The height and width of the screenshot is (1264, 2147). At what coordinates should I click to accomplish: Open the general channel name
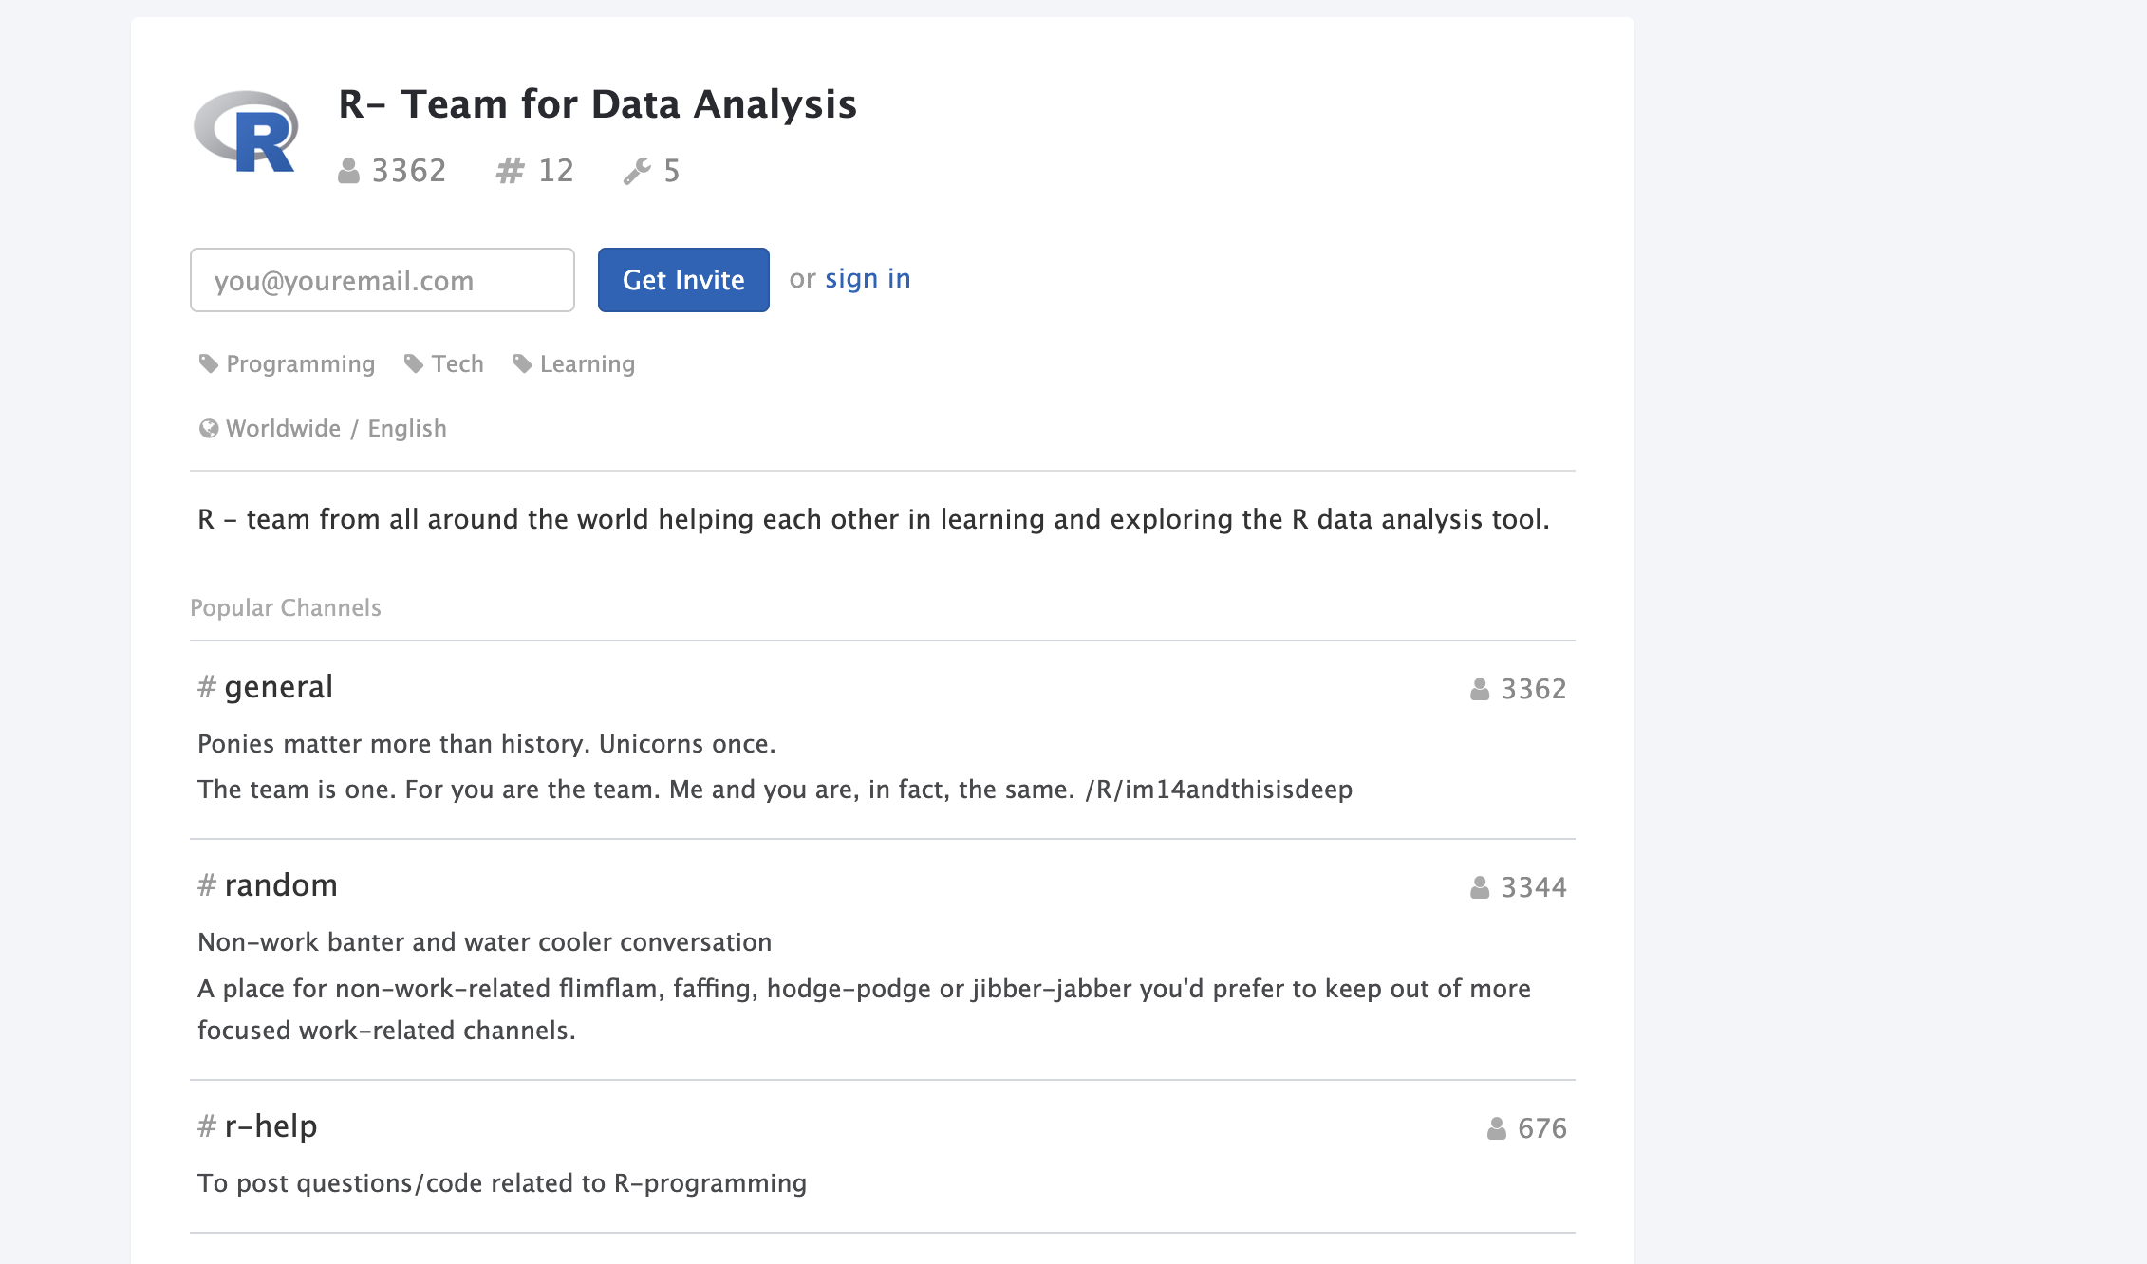(278, 686)
